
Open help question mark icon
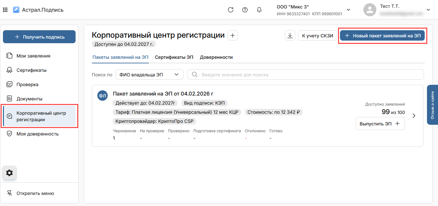245,10
